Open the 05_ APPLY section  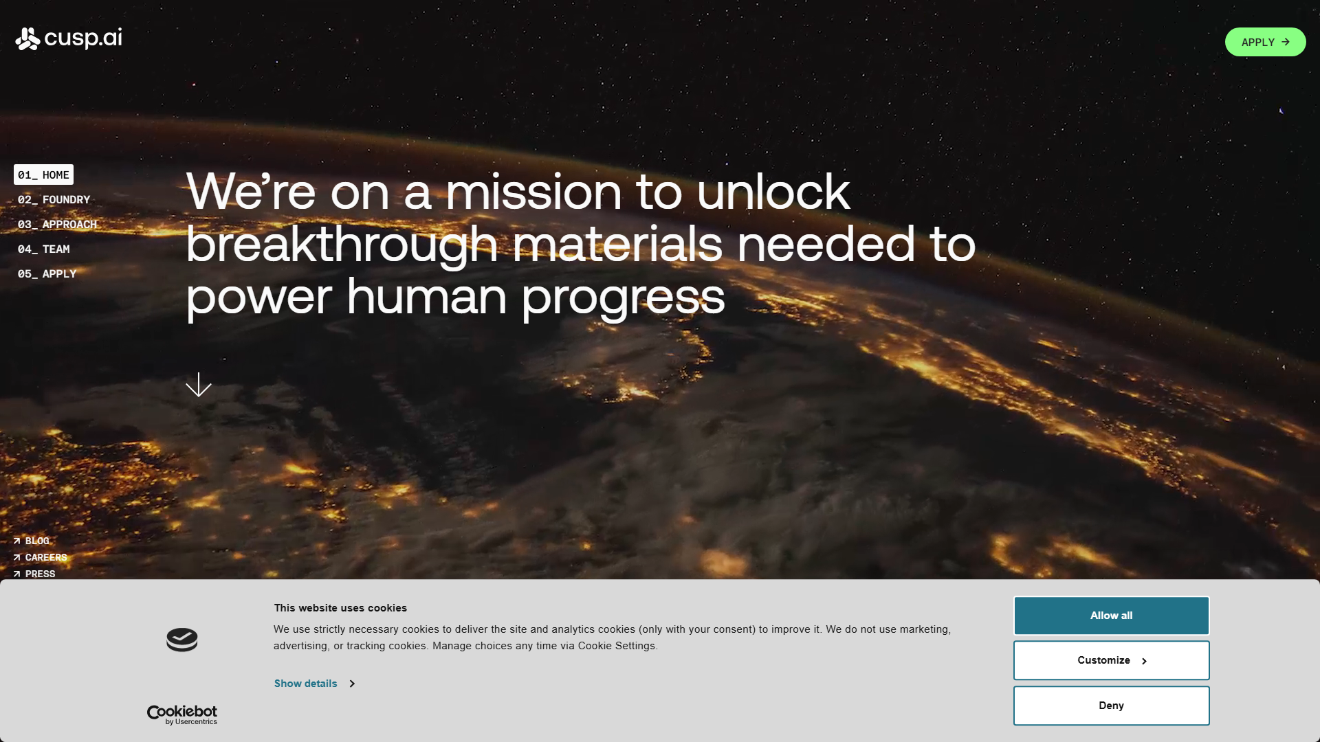click(47, 273)
